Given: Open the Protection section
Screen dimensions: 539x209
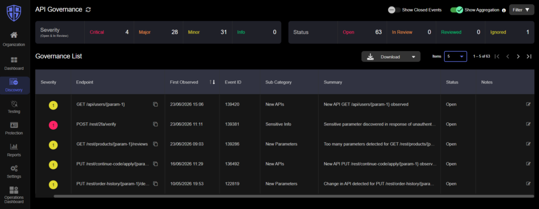Looking at the screenshot, I should pos(14,128).
